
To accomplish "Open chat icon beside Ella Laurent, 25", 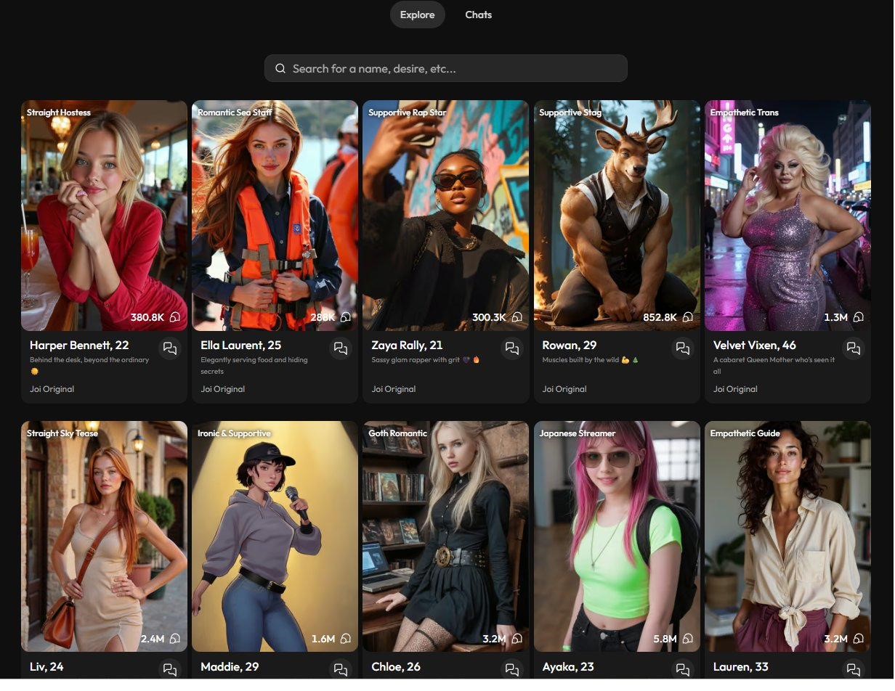I will 341,348.
